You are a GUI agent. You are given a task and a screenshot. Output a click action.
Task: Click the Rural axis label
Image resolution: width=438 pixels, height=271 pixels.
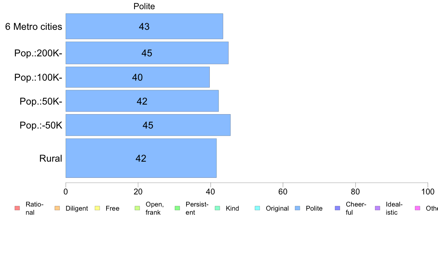[51, 158]
